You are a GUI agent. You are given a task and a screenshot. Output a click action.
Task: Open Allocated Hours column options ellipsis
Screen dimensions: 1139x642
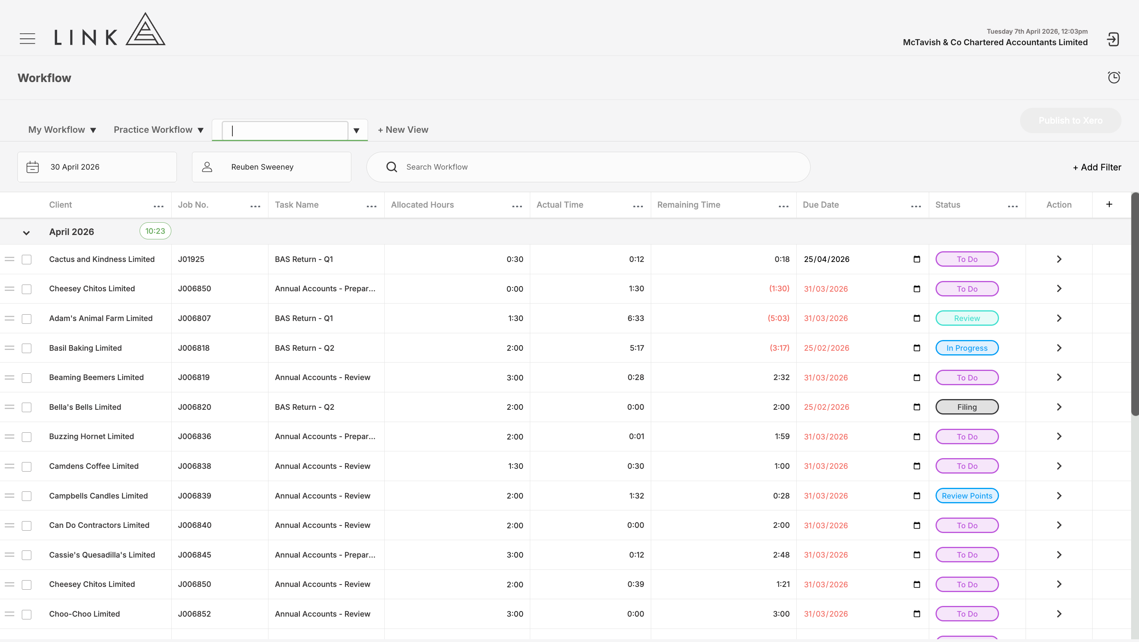pyautogui.click(x=517, y=206)
